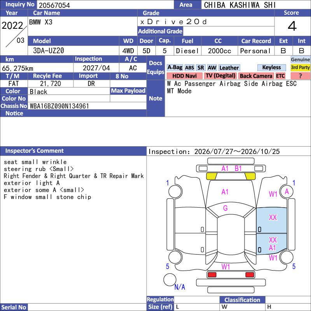
Task: Click the Leather equipment badge
Action: point(229,68)
